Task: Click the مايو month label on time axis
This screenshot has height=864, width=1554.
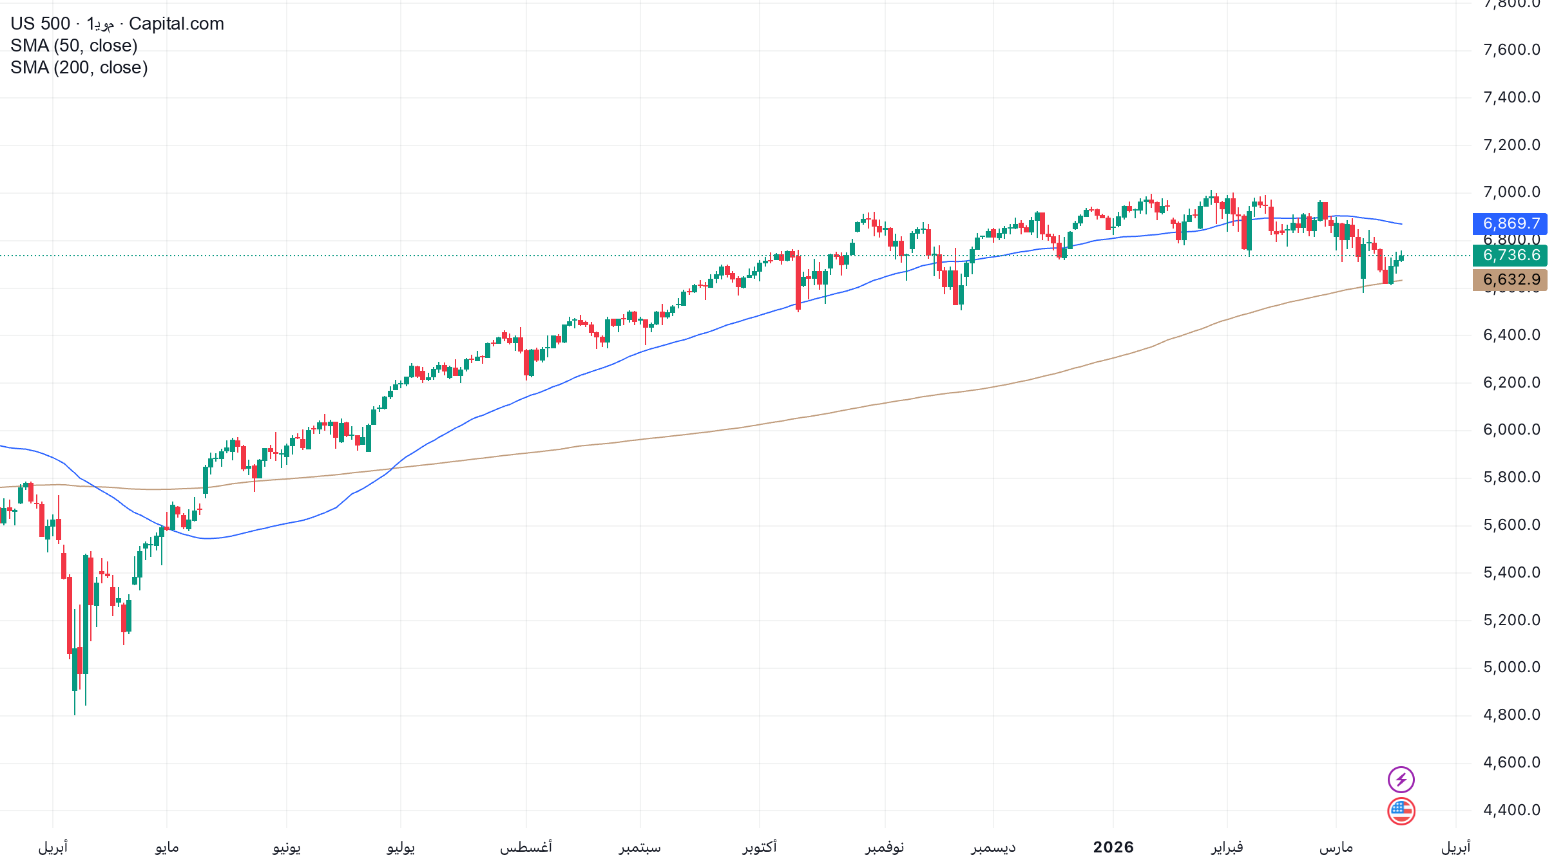Action: [167, 847]
